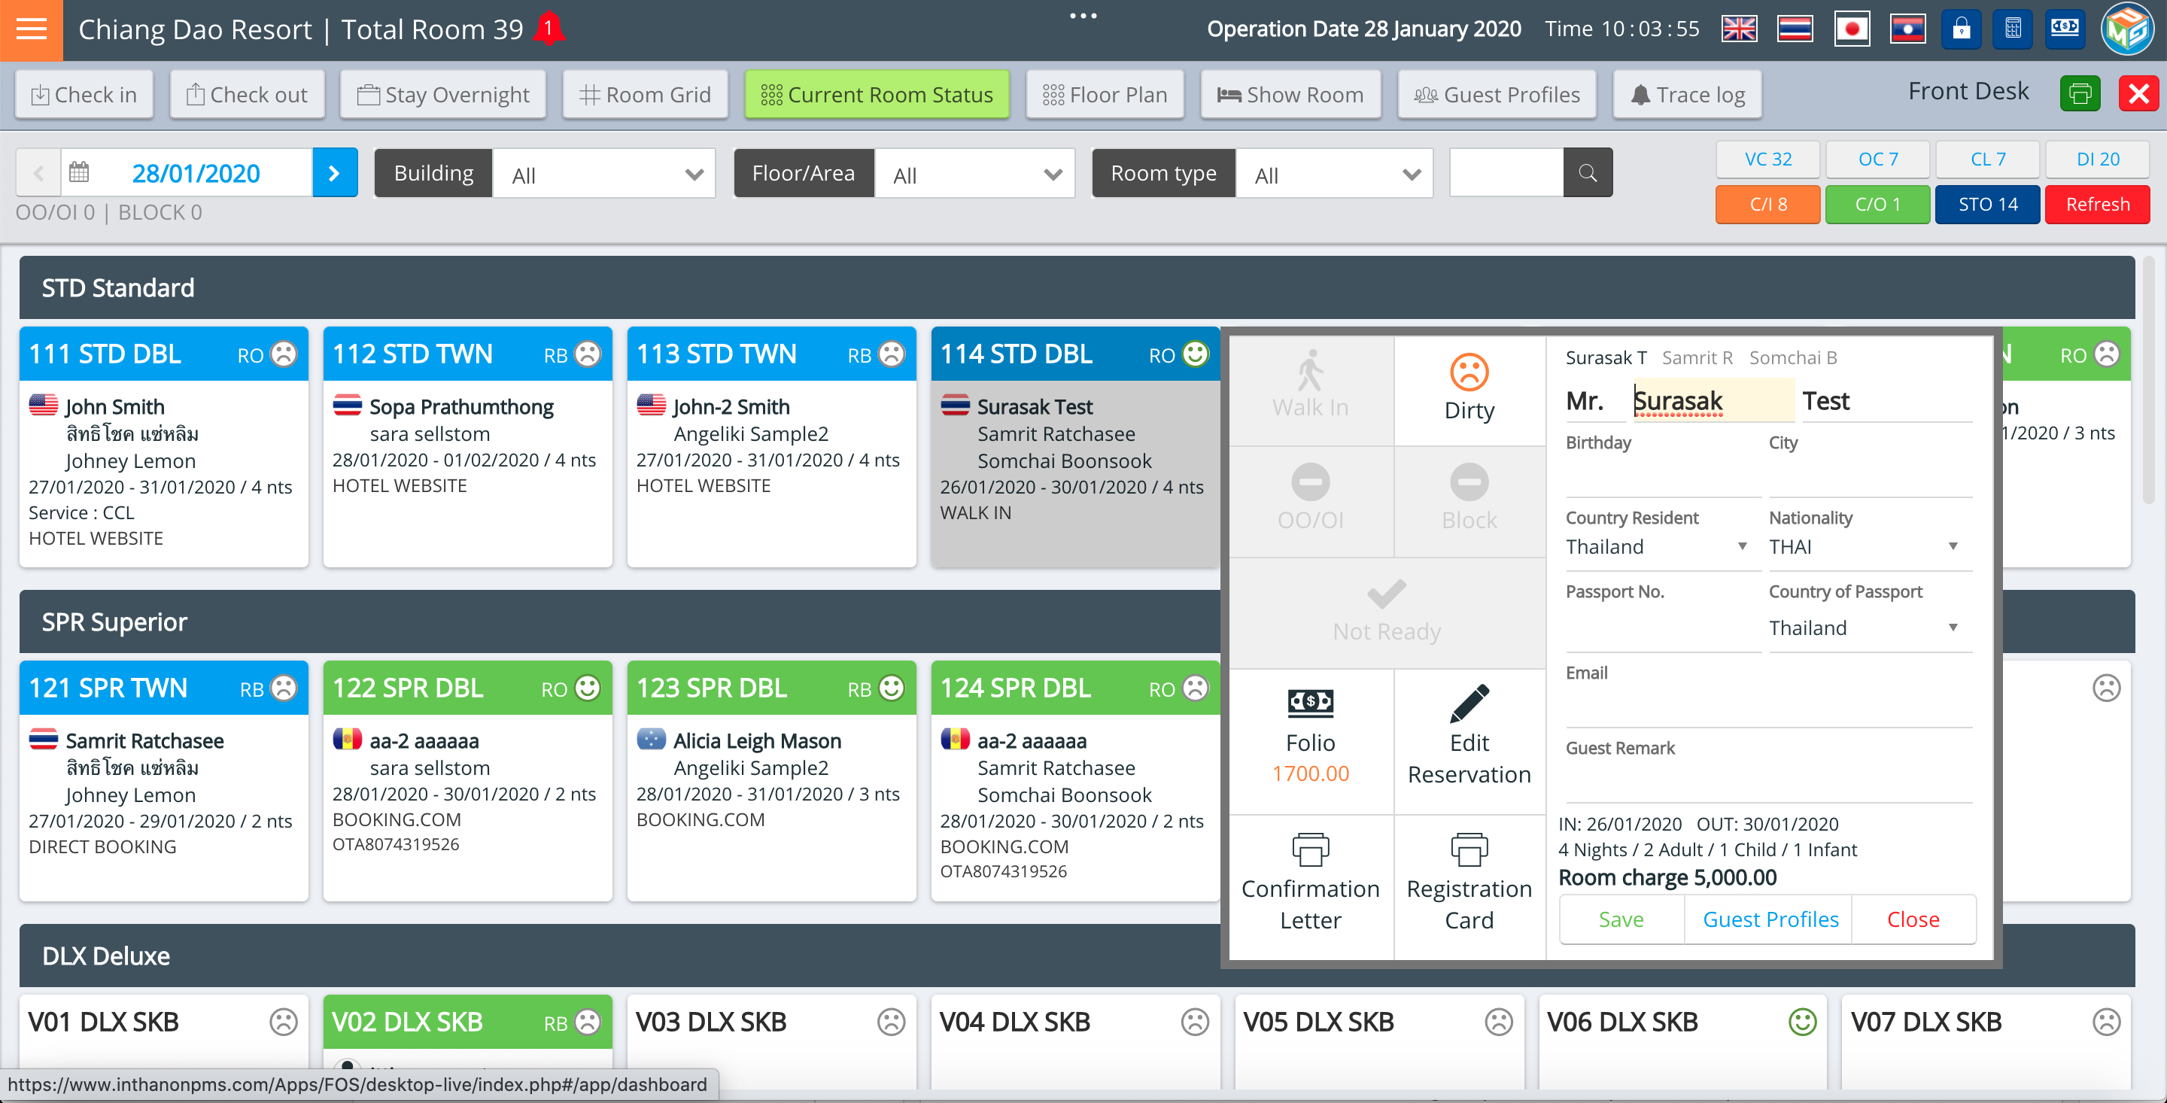Toggle Dirty status for room 114
Viewport: 2167px width, 1103px height.
pyautogui.click(x=1469, y=387)
